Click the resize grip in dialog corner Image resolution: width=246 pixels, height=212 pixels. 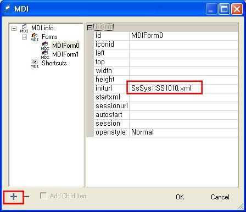241,206
